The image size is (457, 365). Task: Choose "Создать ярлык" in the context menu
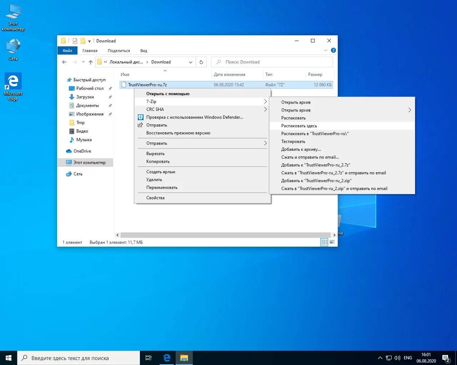[x=202, y=172]
